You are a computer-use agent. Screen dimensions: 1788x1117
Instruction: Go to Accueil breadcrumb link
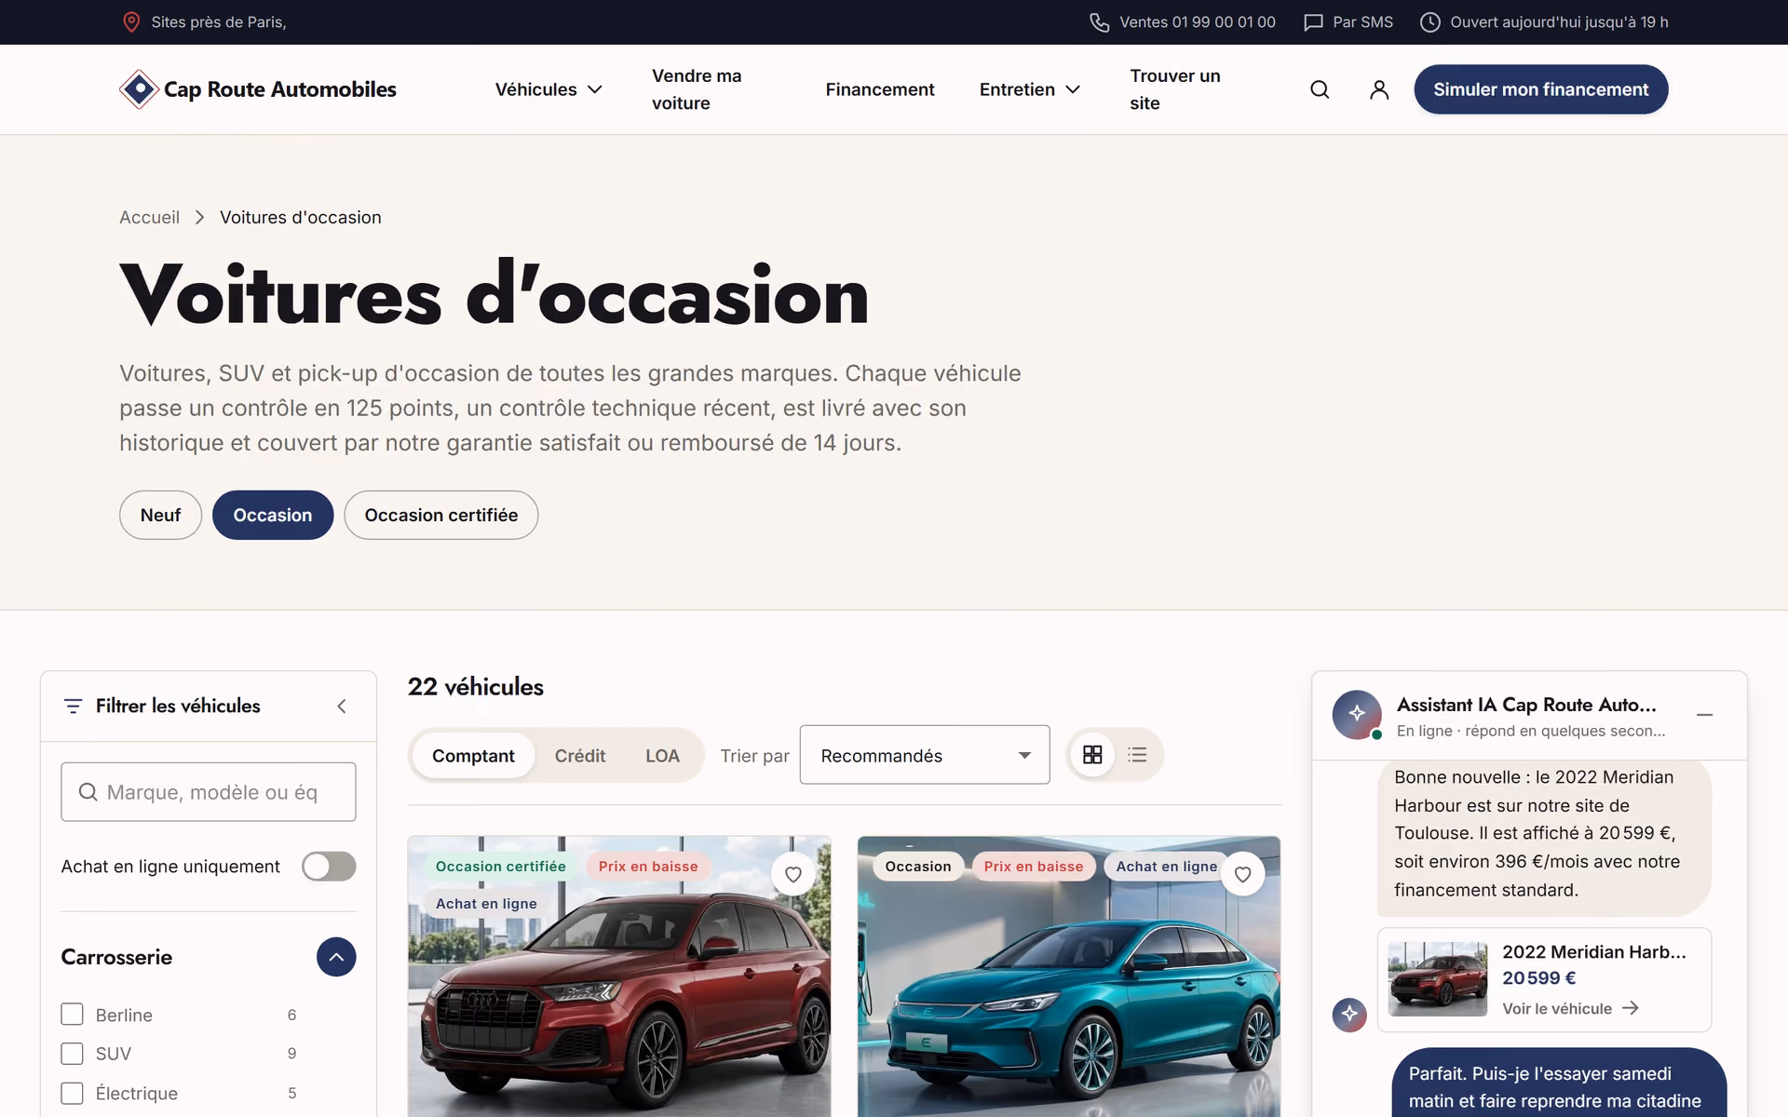coord(149,217)
